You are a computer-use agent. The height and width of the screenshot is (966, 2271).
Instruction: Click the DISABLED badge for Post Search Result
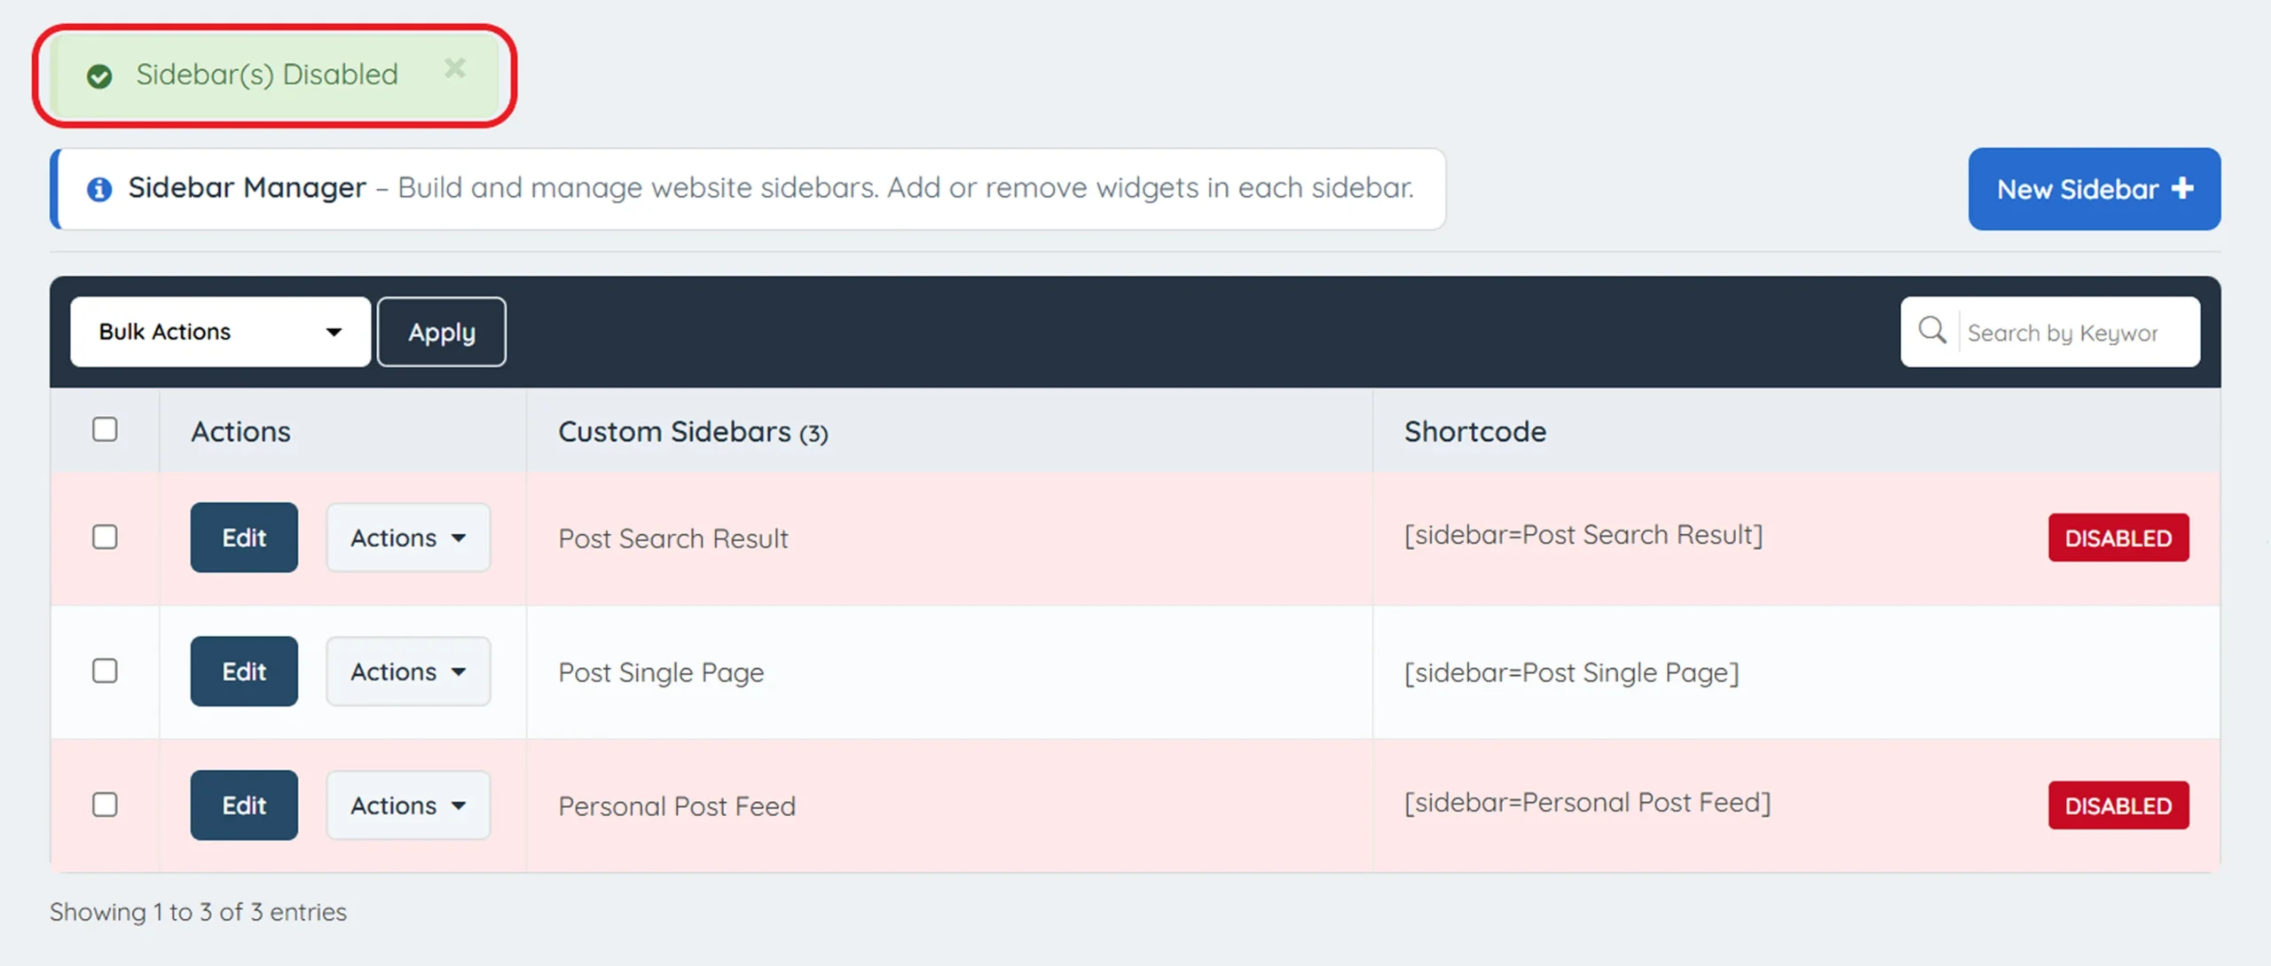click(x=2118, y=537)
